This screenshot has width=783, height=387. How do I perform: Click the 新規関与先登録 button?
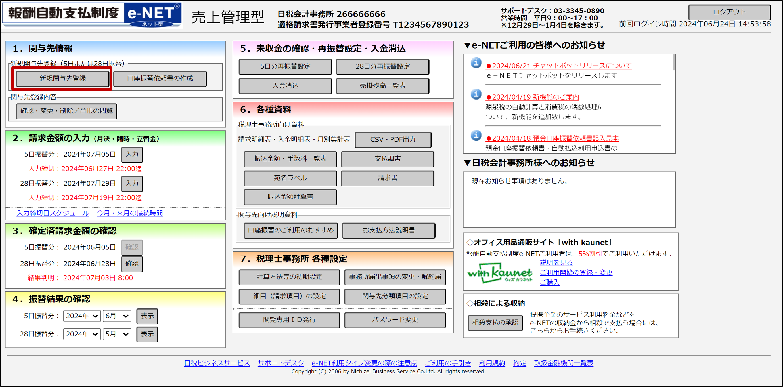(62, 79)
